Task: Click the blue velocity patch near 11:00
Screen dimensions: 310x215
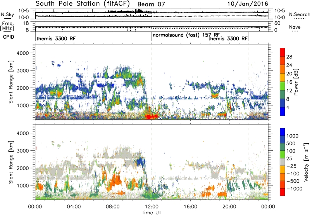Action: point(141,162)
